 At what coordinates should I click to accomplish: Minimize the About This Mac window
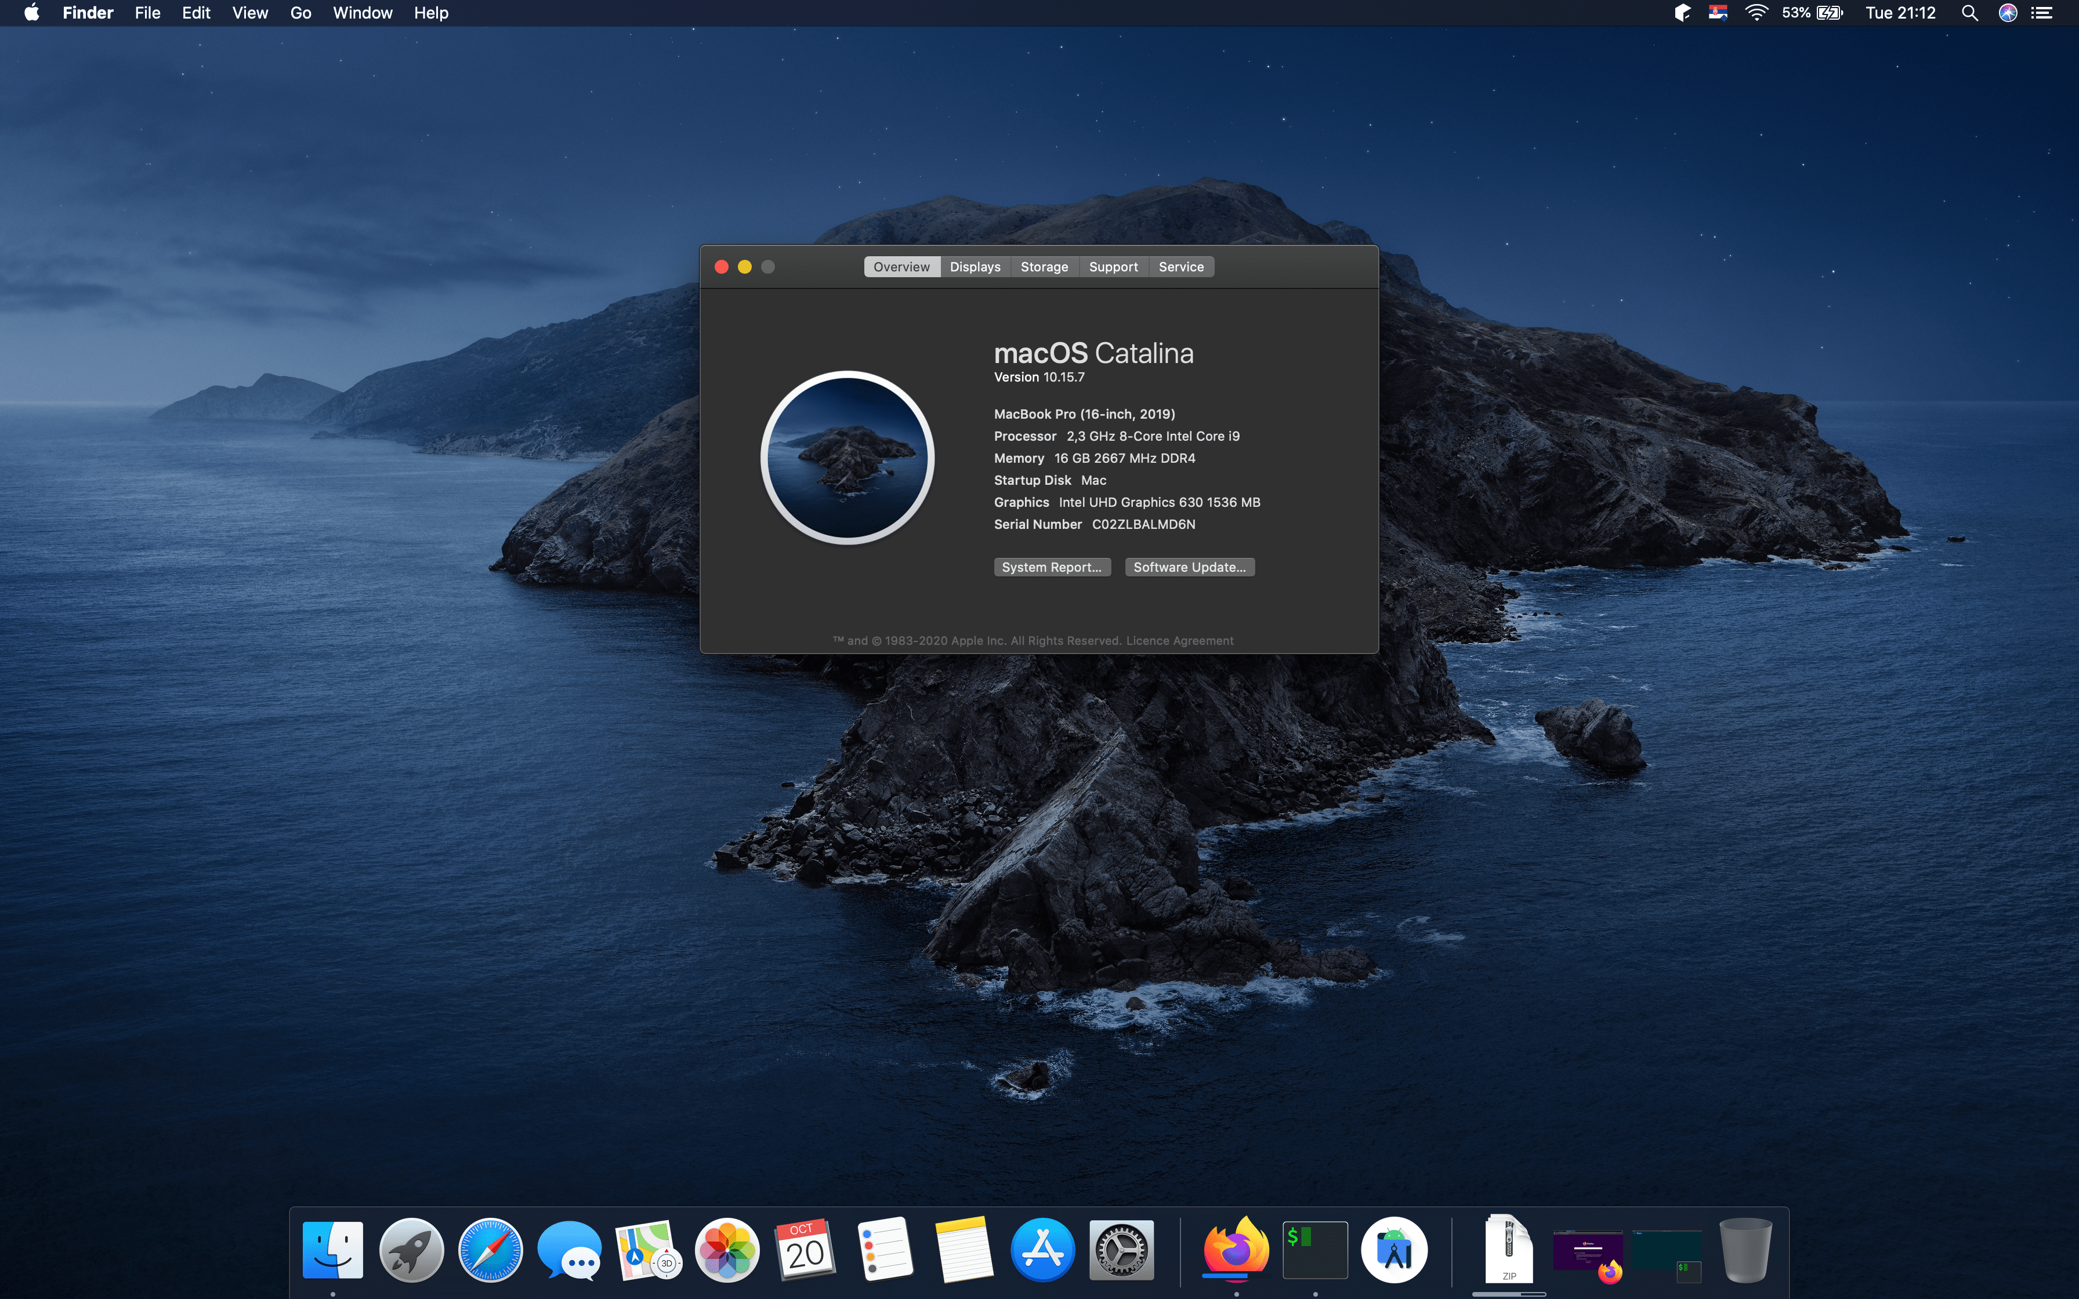point(745,267)
